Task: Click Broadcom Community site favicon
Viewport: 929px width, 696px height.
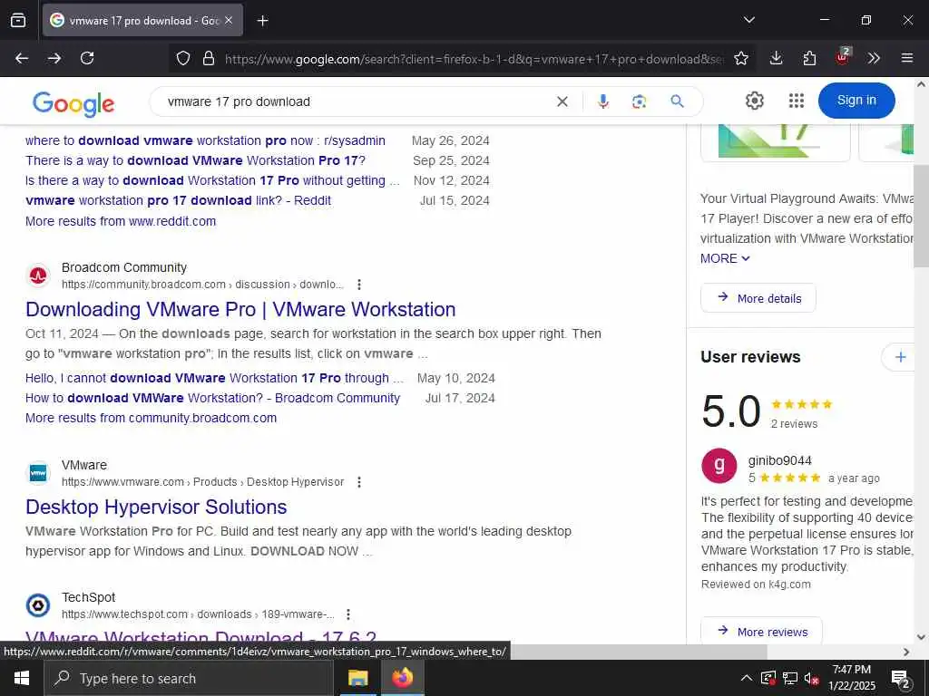Action: pos(38,275)
